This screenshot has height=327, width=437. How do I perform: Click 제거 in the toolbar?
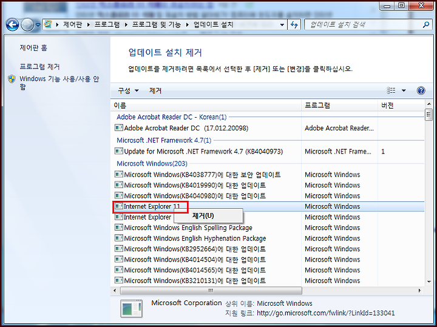click(155, 90)
